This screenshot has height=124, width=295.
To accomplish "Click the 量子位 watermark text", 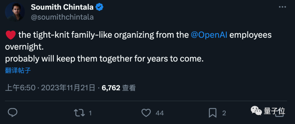I will click(x=274, y=110).
